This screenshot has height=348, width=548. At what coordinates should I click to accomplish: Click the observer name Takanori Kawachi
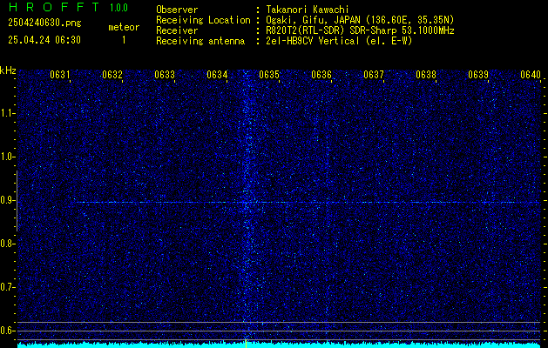tap(308, 10)
